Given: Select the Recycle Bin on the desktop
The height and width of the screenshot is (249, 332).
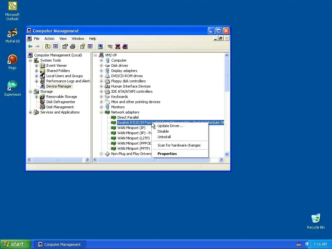Looking at the screenshot, I should pyautogui.click(x=316, y=221).
